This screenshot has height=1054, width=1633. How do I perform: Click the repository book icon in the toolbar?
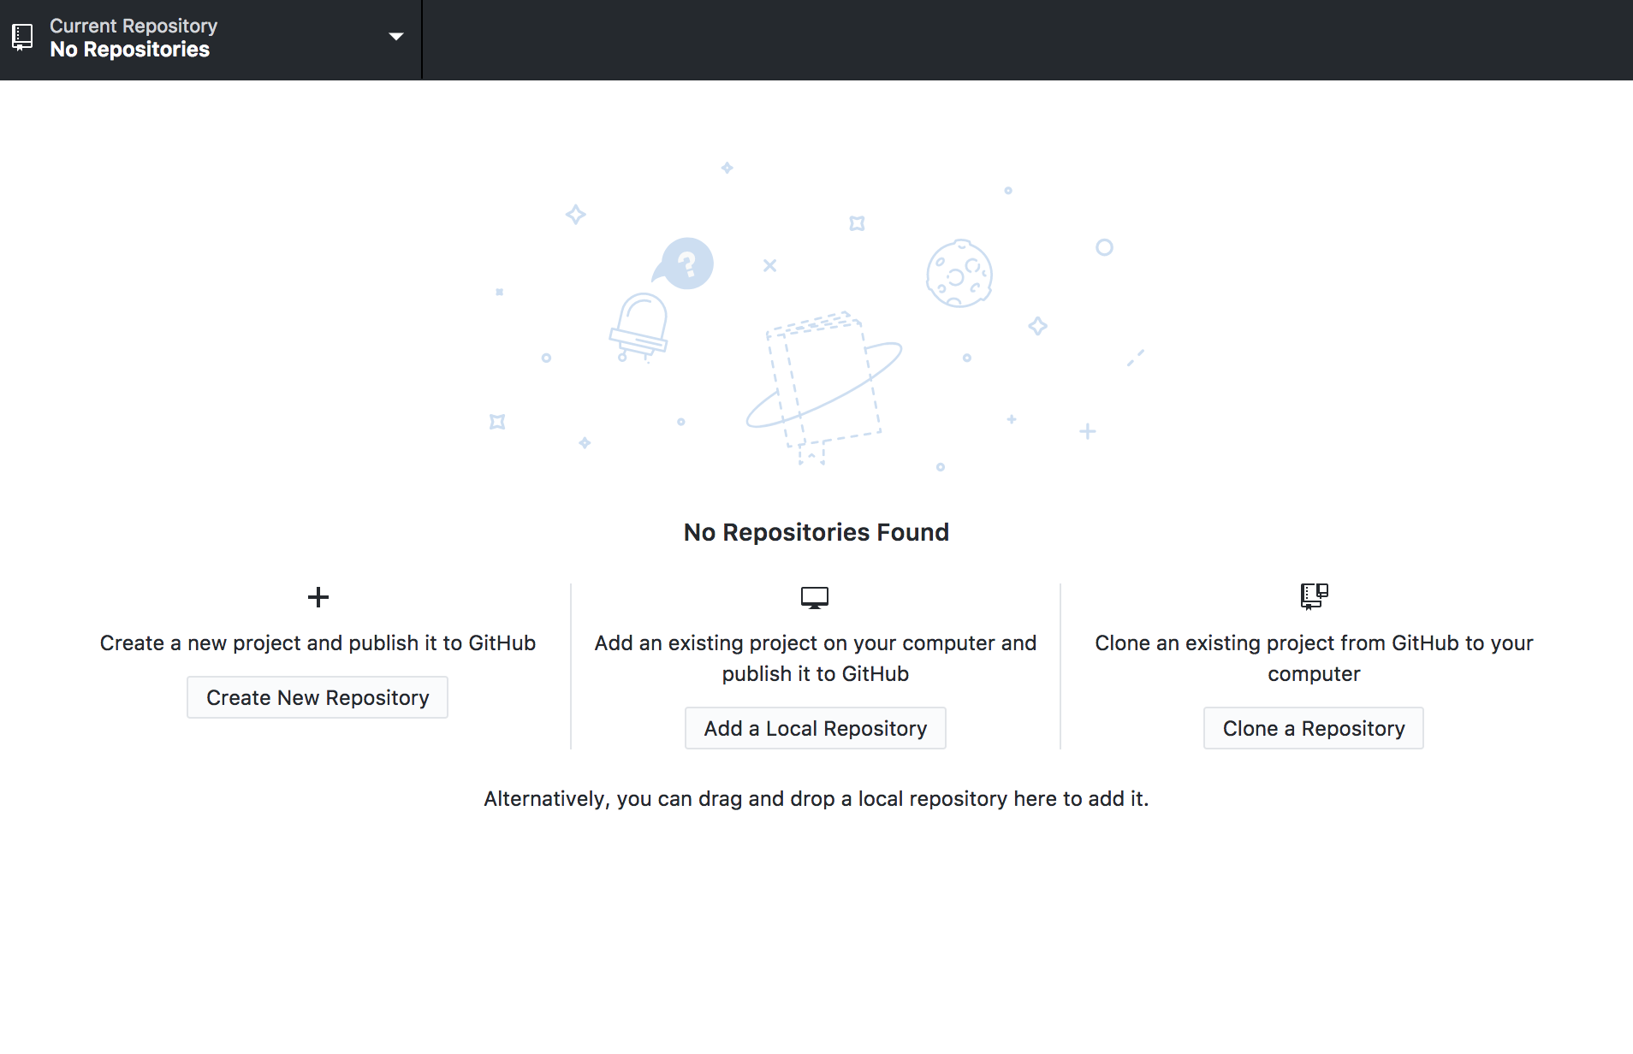coord(21,37)
